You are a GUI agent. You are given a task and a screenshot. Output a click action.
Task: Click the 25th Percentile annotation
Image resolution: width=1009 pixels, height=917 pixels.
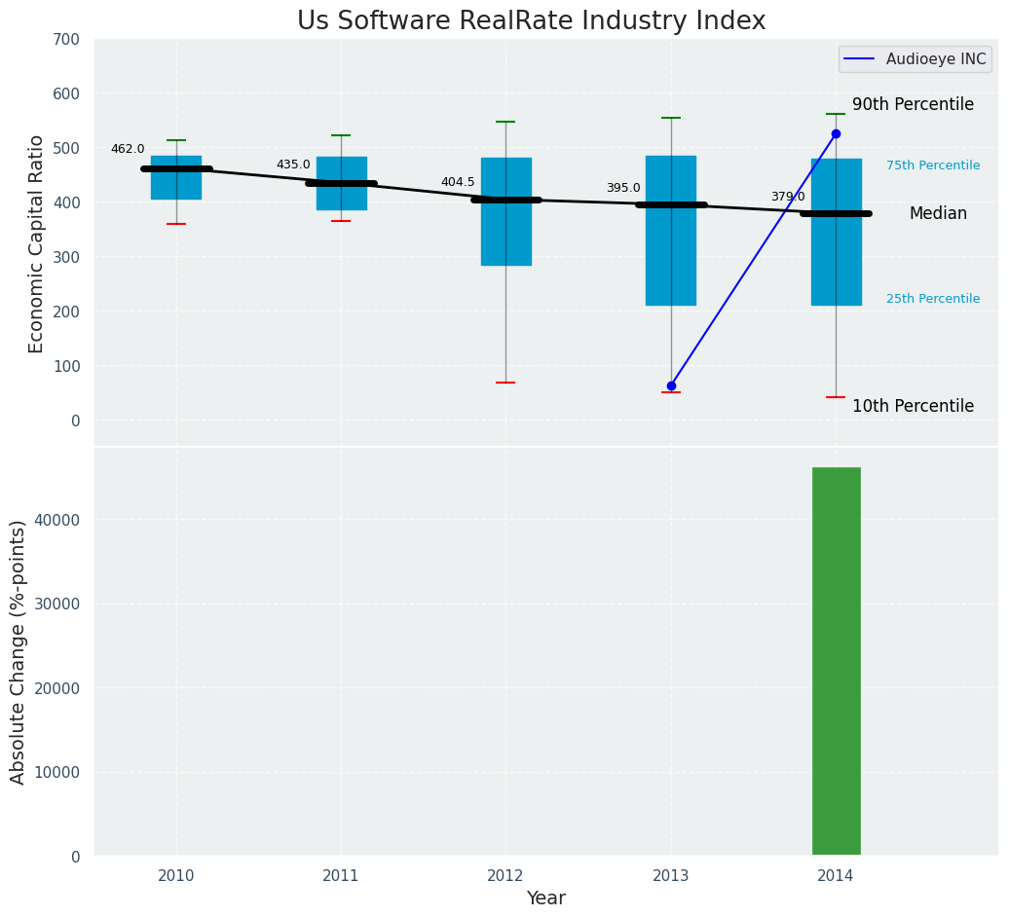tap(933, 299)
